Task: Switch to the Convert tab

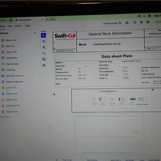Action: (x=18, y=26)
